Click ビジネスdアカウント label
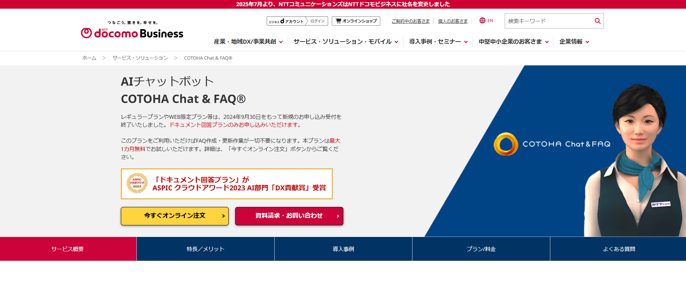The width and height of the screenshot is (686, 281). click(286, 21)
